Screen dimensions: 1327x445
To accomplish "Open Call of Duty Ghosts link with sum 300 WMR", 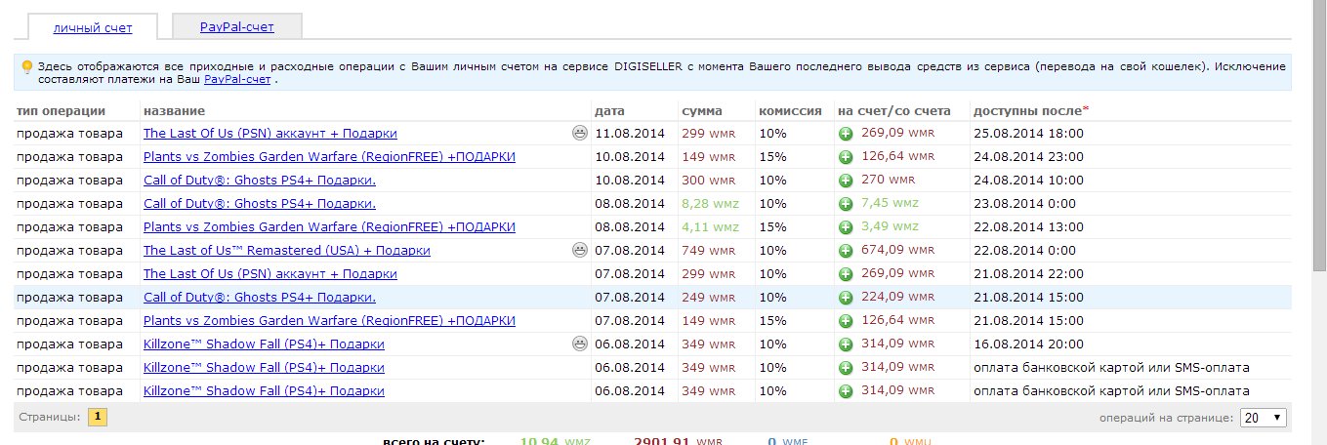I will [x=260, y=181].
